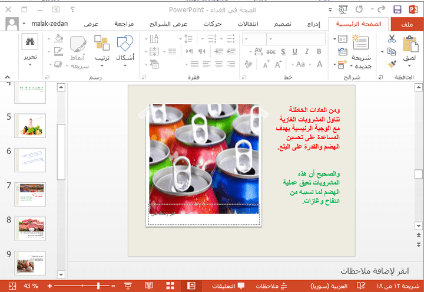
Task: Expand the Paste options arrow
Action: point(409,66)
